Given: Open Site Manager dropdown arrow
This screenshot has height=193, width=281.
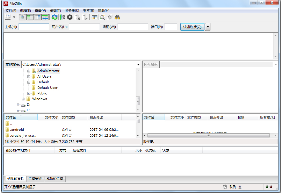Looking at the screenshot, I should tap(14, 17).
